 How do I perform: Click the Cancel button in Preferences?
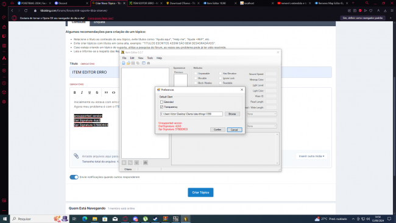[x=235, y=130]
